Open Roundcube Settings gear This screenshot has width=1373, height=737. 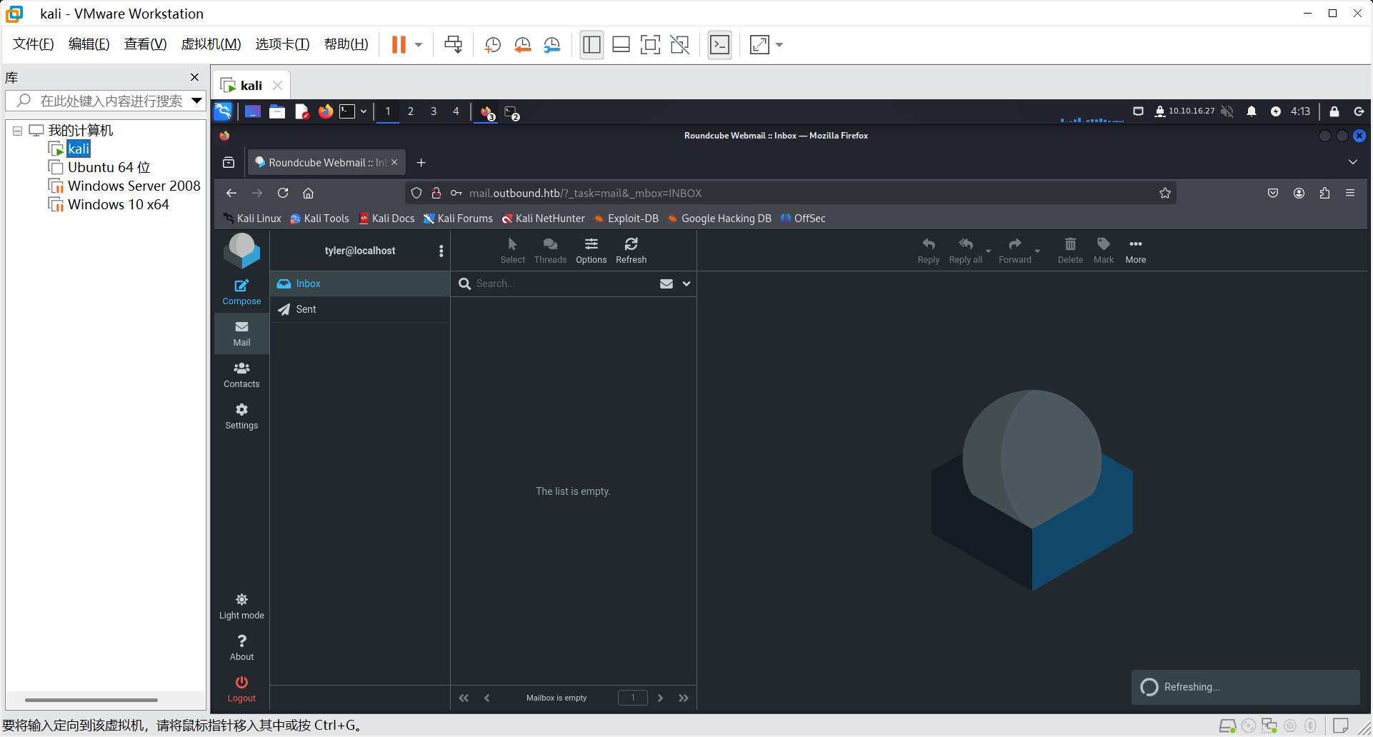(241, 416)
